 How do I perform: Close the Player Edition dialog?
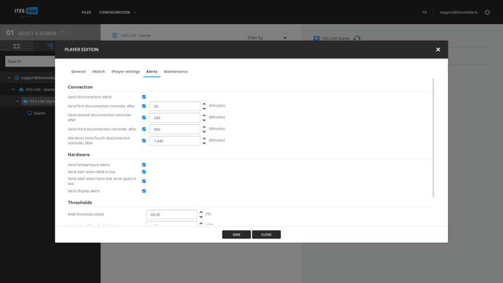438,50
